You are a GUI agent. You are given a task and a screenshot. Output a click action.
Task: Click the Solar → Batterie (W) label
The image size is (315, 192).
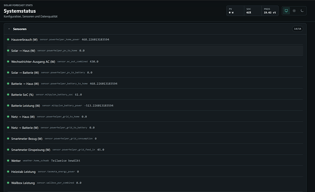point(25,73)
